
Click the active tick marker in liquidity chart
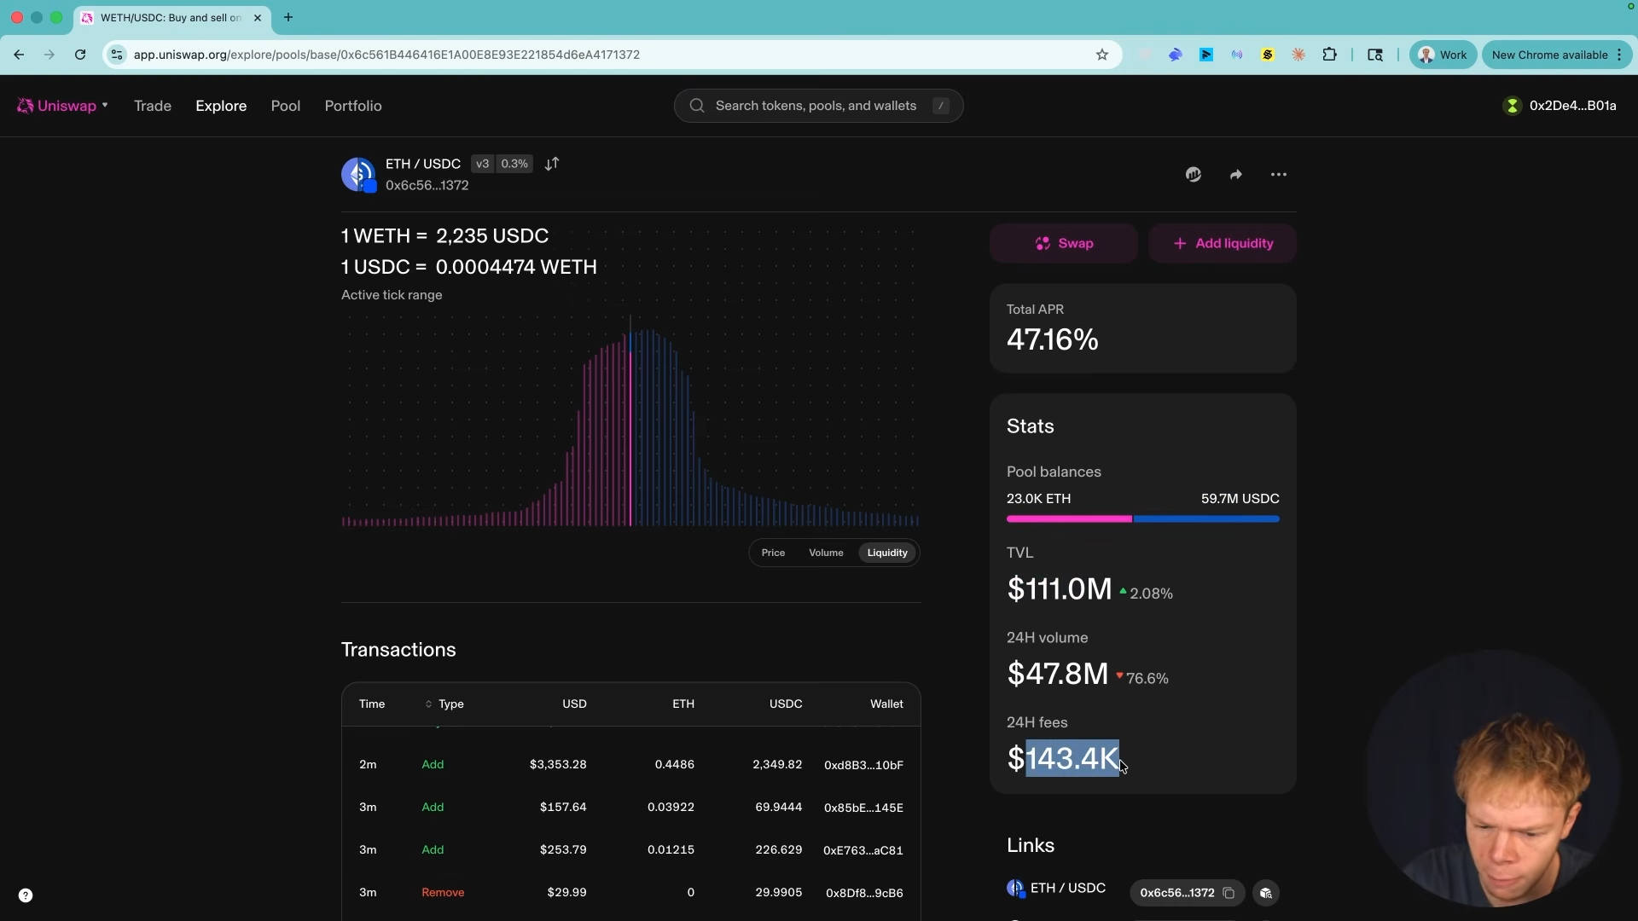tap(631, 422)
